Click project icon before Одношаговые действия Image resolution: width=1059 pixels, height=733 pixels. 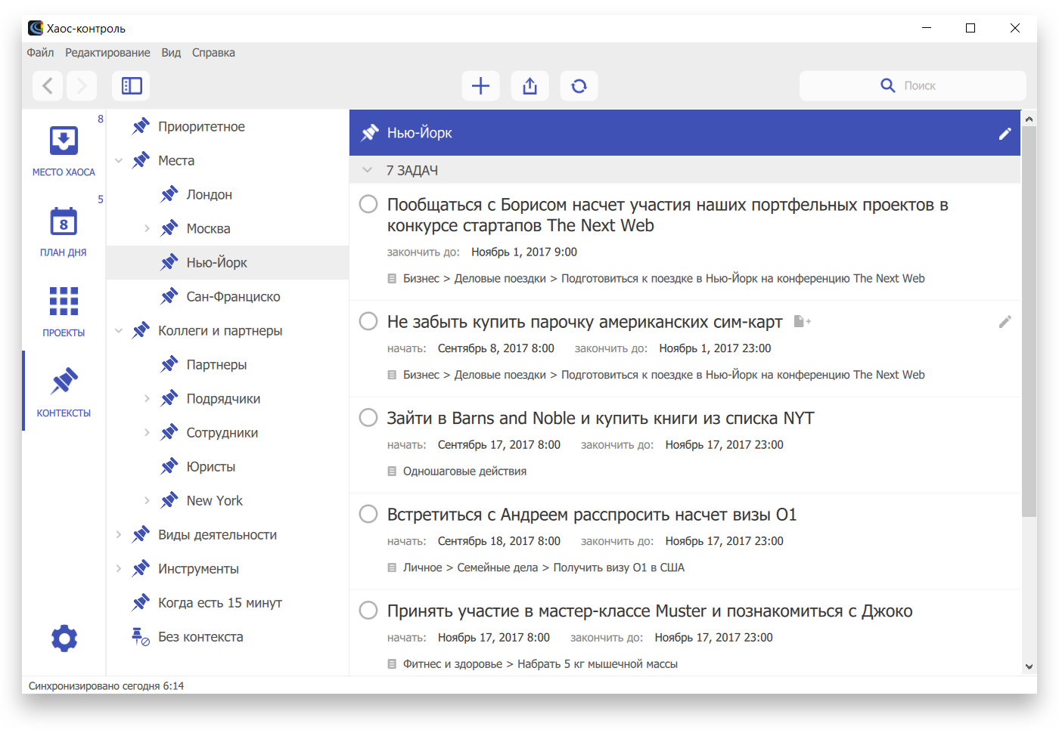point(392,472)
